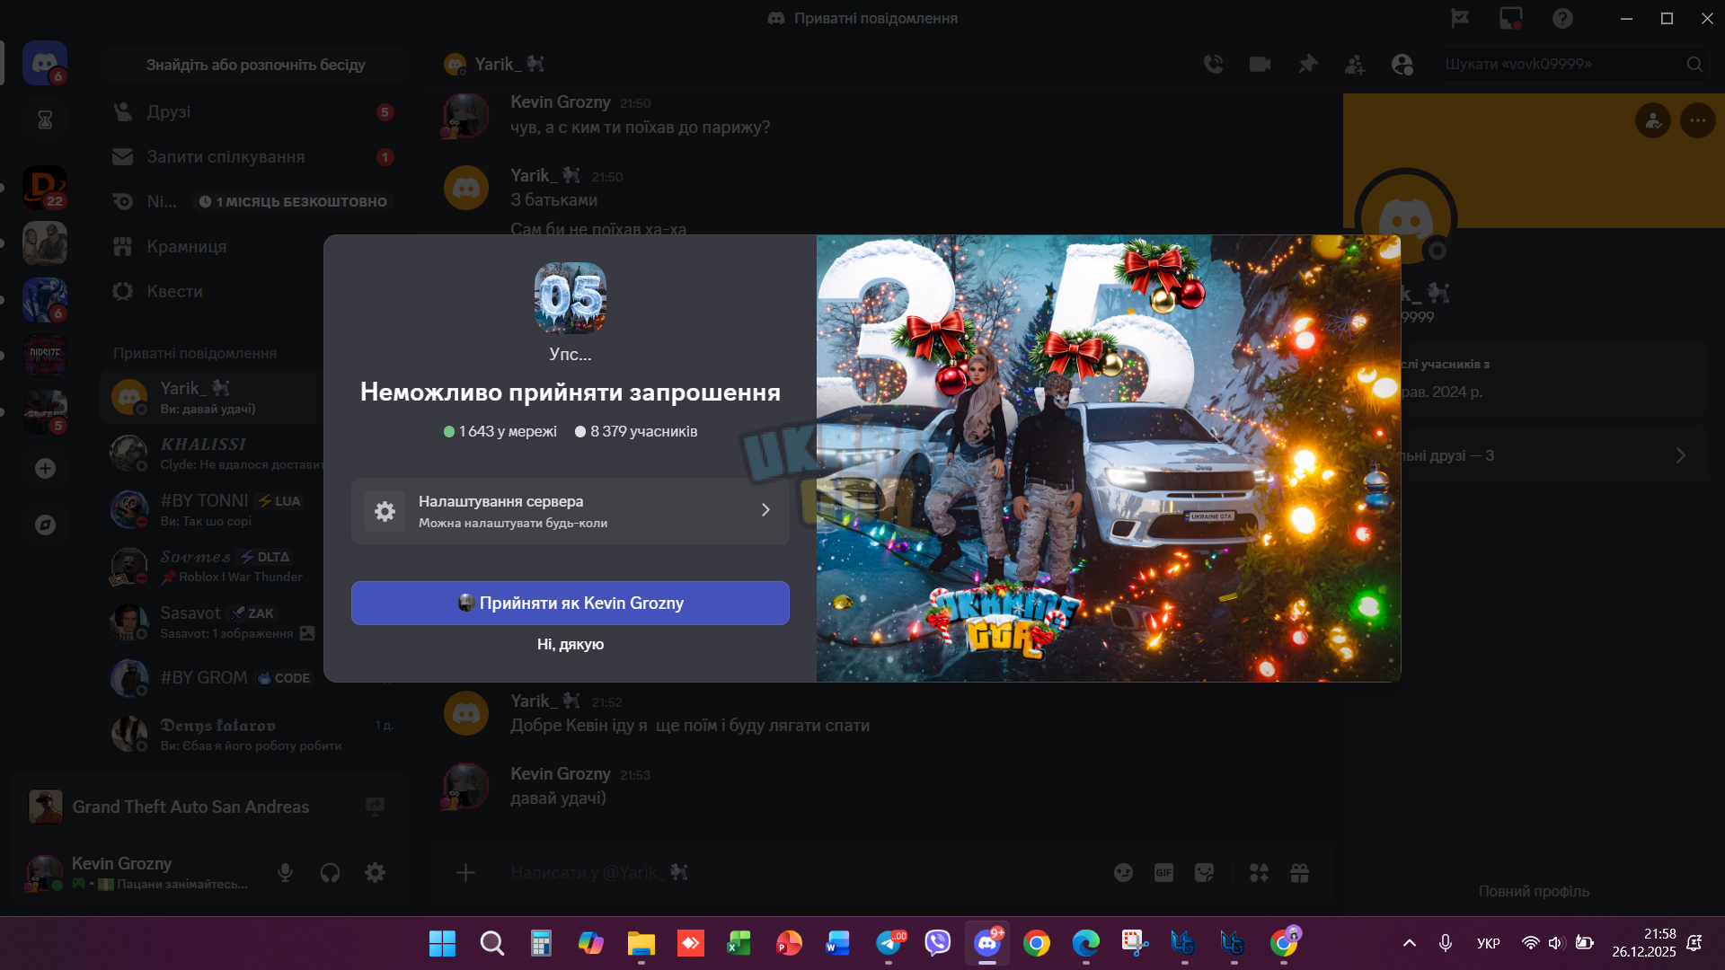Start a video call in the chat header

pos(1260,64)
